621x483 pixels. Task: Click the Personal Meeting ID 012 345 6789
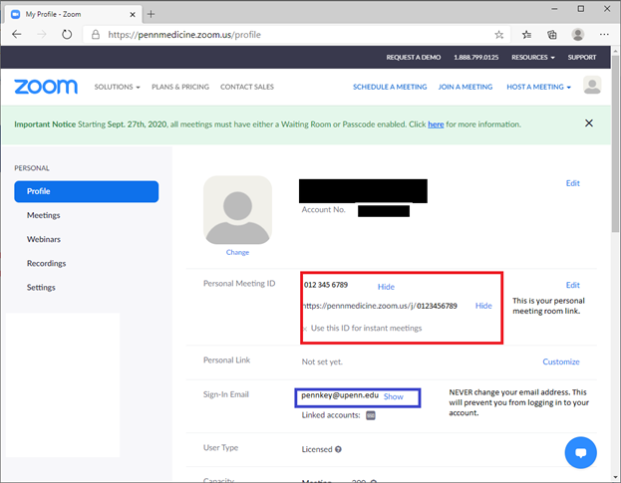click(x=326, y=285)
